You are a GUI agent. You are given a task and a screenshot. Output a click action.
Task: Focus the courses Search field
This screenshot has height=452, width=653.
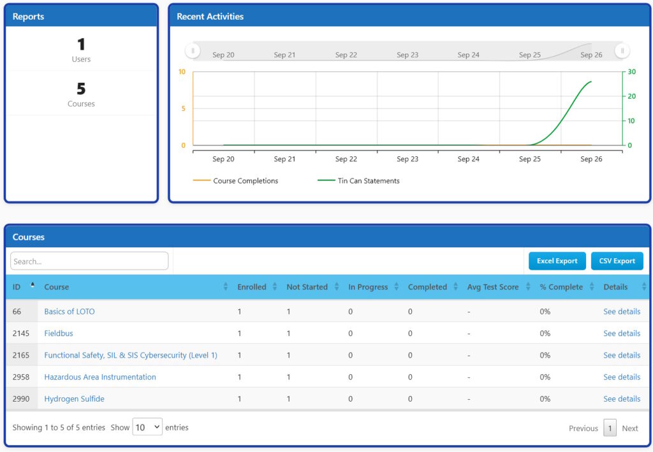[89, 261]
